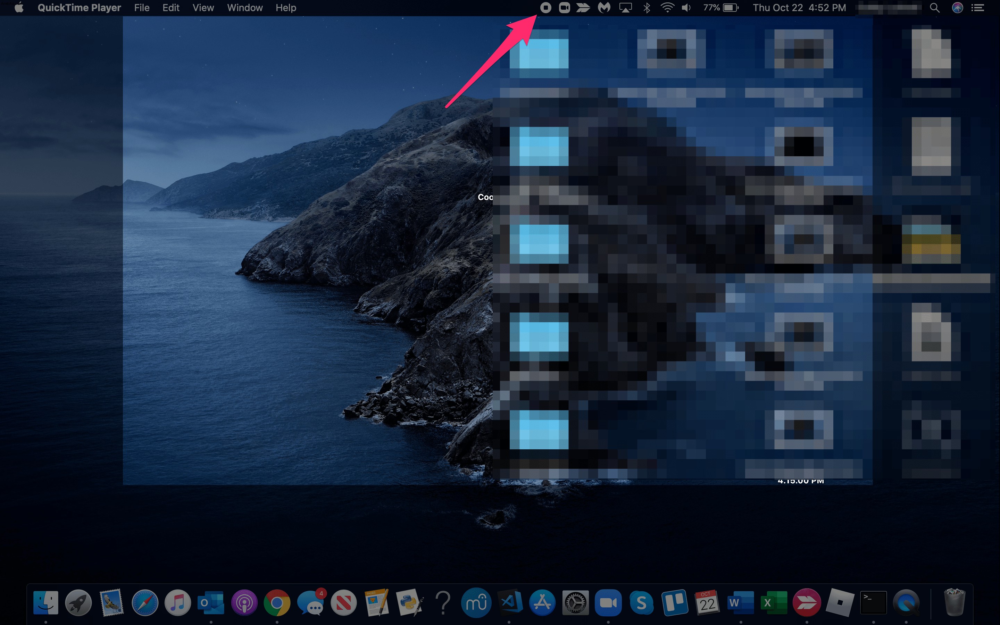The height and width of the screenshot is (625, 1000).
Task: Open the App Store in Dock
Action: [x=542, y=602]
